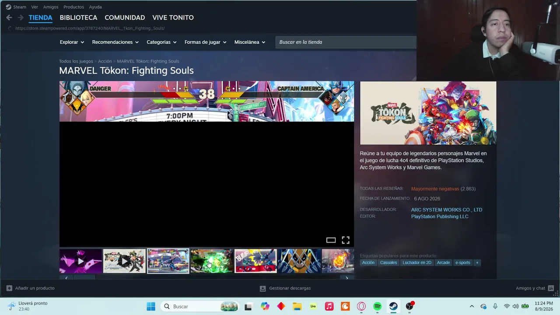Image resolution: width=560 pixels, height=315 pixels.
Task: Expand the Miscelánea dropdown
Action: click(250, 42)
